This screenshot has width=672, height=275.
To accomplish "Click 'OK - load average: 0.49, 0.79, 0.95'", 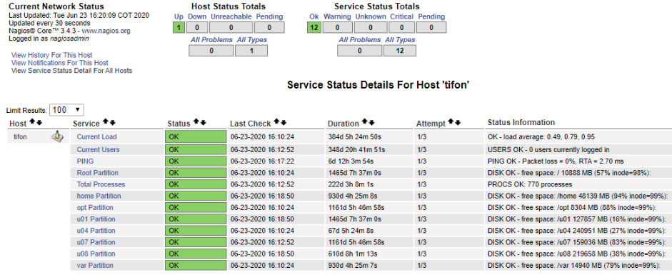I will 541,137.
